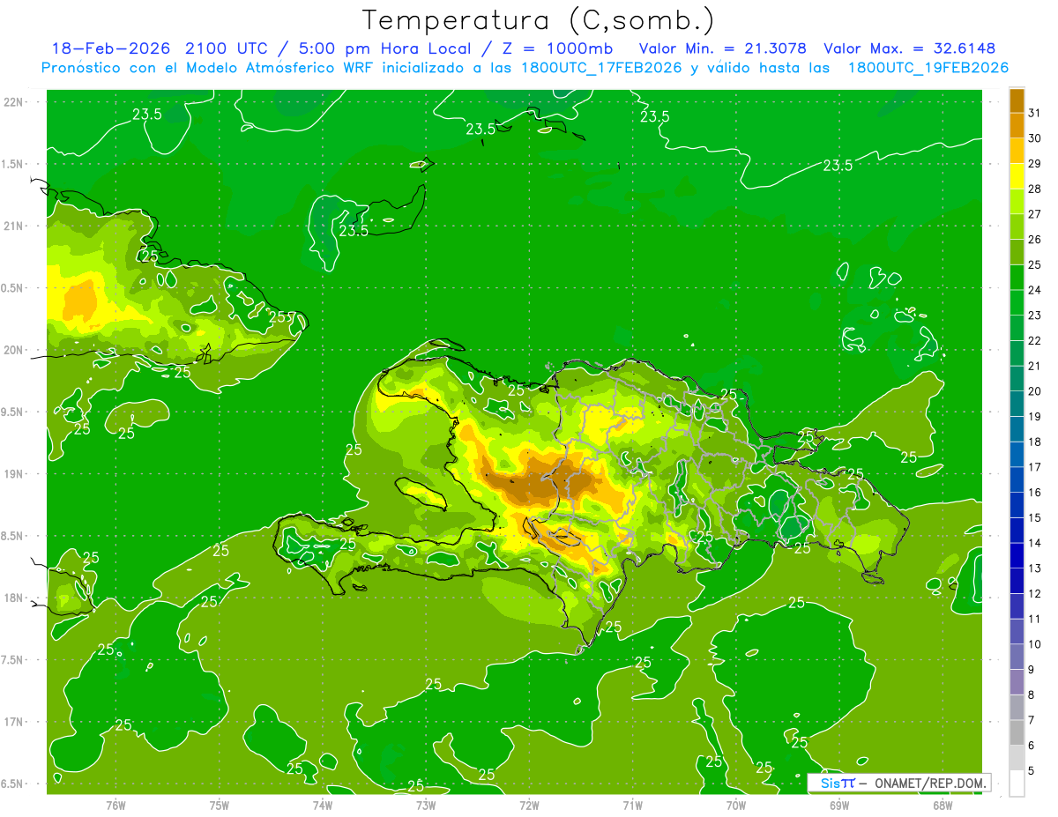The width and height of the screenshot is (1058, 817).
Task: Click the "24" value on the color scale
Action: coord(1035,290)
